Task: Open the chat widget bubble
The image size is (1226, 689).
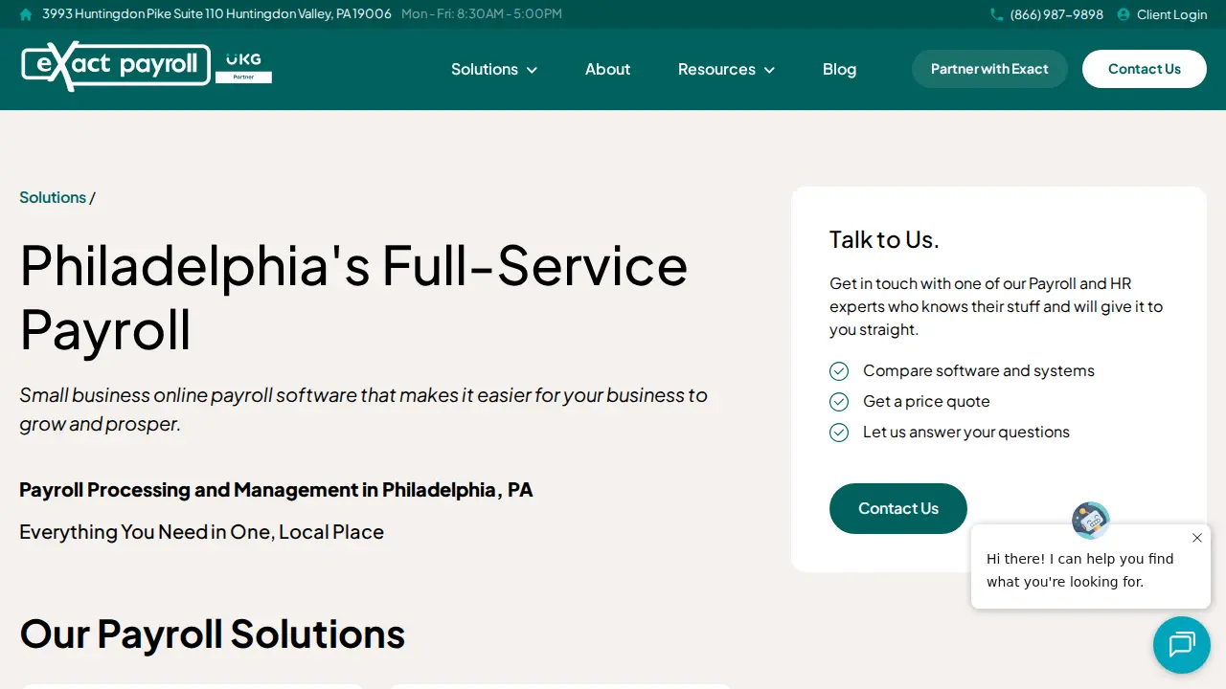Action: [1182, 645]
